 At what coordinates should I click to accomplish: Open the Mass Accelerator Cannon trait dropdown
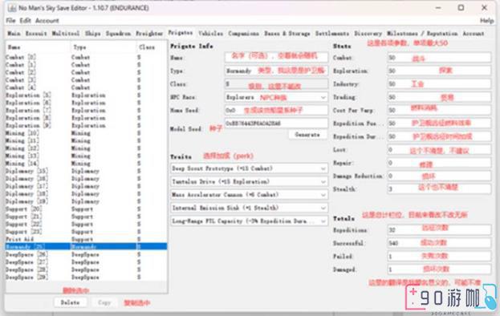[249, 195]
